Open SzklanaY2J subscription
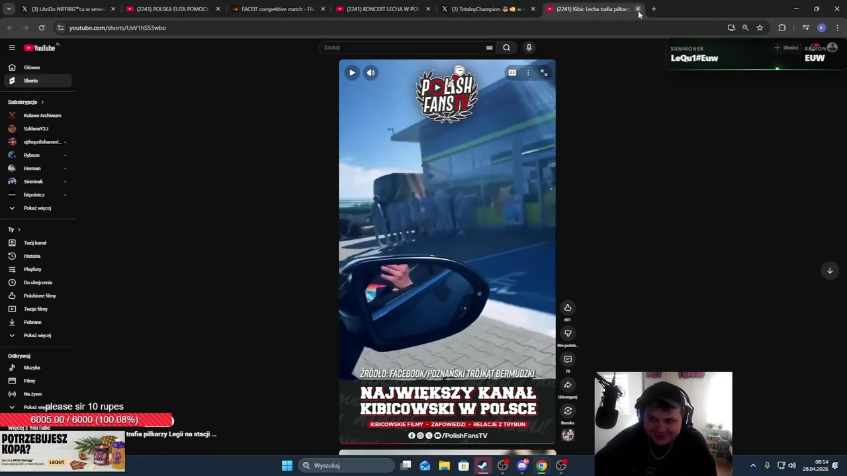The height and width of the screenshot is (476, 847). point(36,128)
